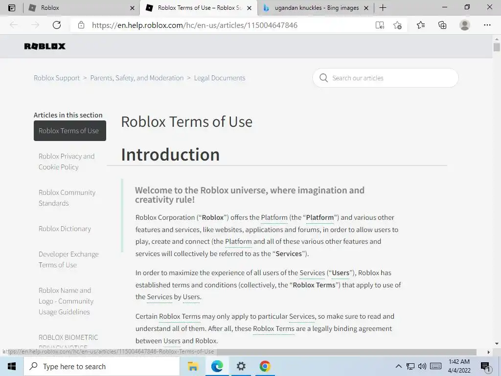Click the Back arrow in browser toolbar
Screen dimensions: 501x376
coord(14,25)
